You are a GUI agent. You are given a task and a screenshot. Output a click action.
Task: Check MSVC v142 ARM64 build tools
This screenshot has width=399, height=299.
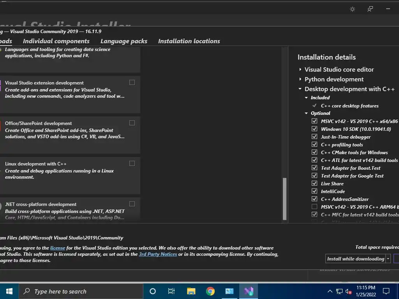314,207
